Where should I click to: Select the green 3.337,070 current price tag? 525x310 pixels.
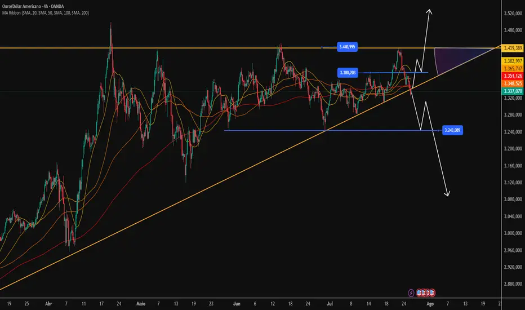tap(513, 91)
